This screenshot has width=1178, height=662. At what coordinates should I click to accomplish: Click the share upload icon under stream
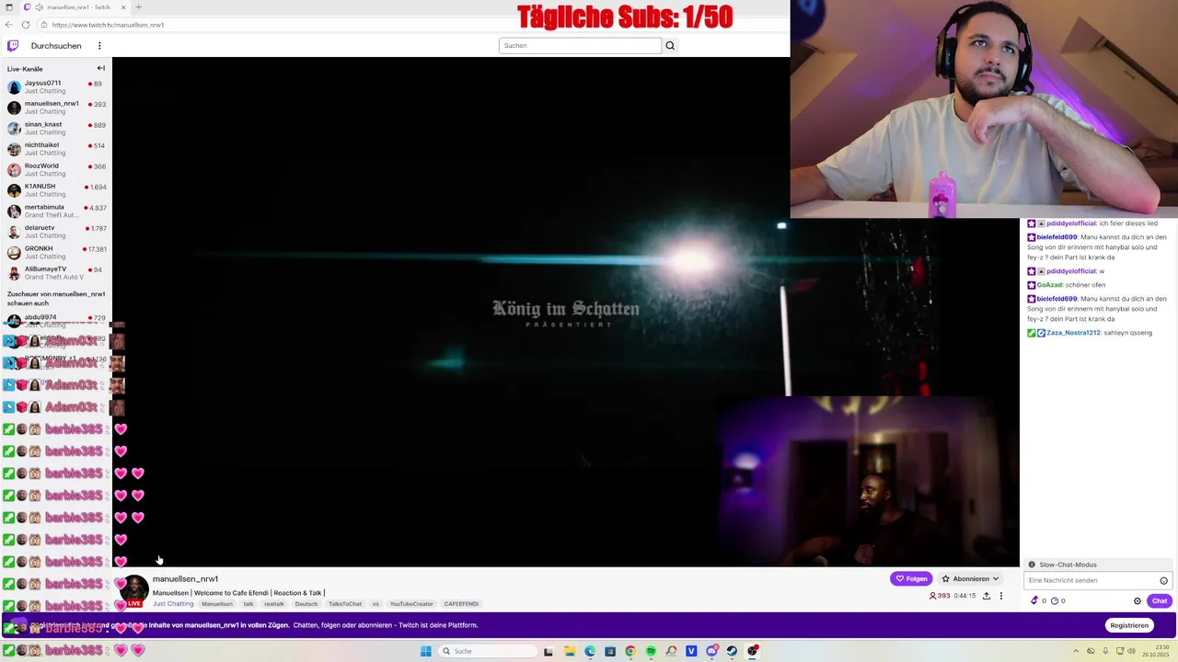[987, 596]
